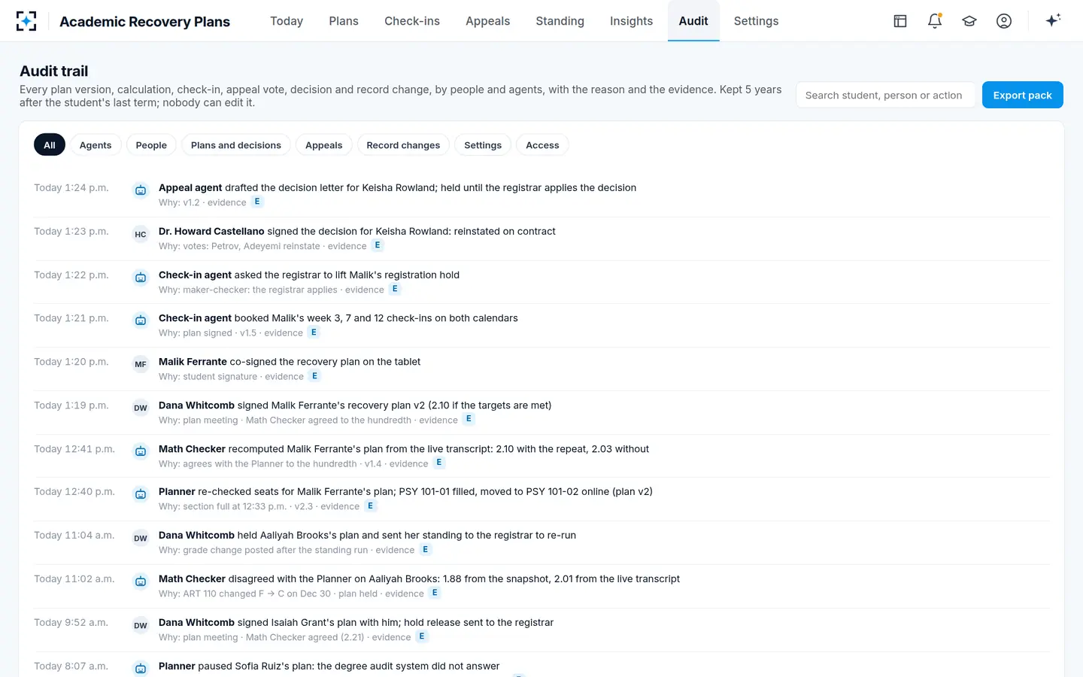This screenshot has height=677, width=1083.
Task: Open the layout panel icon in header
Action: [x=900, y=21]
